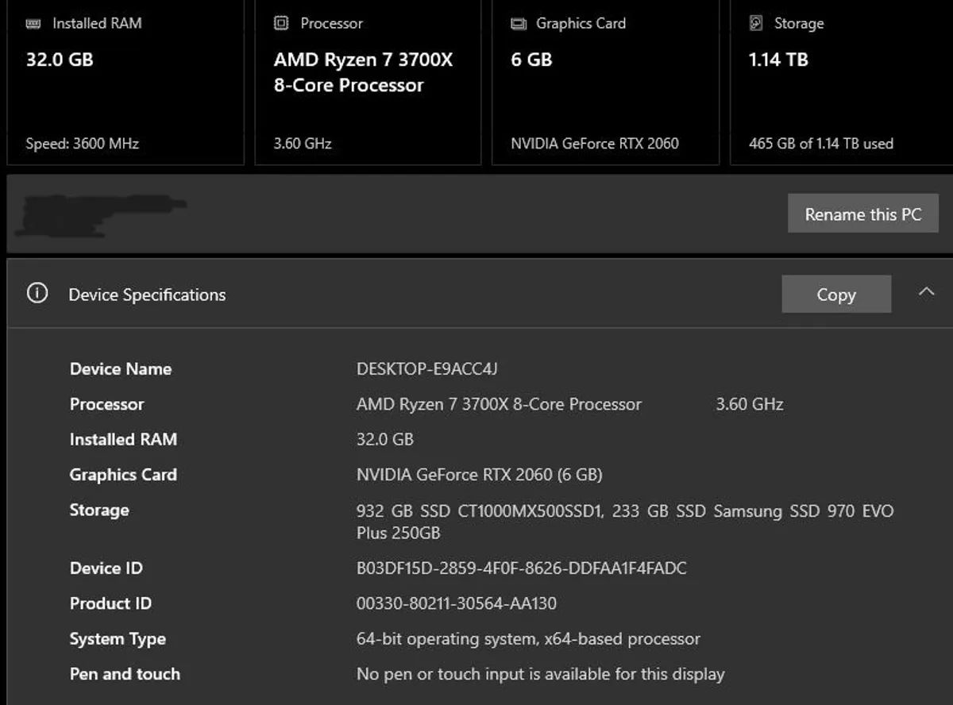Click the Rename this PC button
The height and width of the screenshot is (705, 953).
(863, 213)
